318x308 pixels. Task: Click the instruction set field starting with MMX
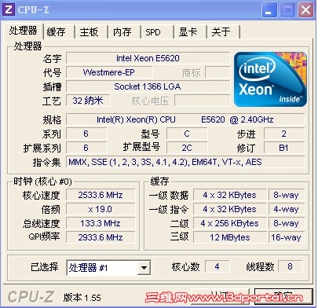point(185,162)
